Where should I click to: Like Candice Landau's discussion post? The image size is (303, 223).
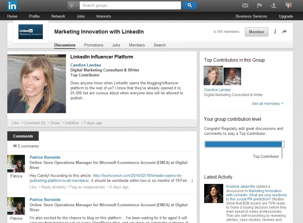pos(15,123)
